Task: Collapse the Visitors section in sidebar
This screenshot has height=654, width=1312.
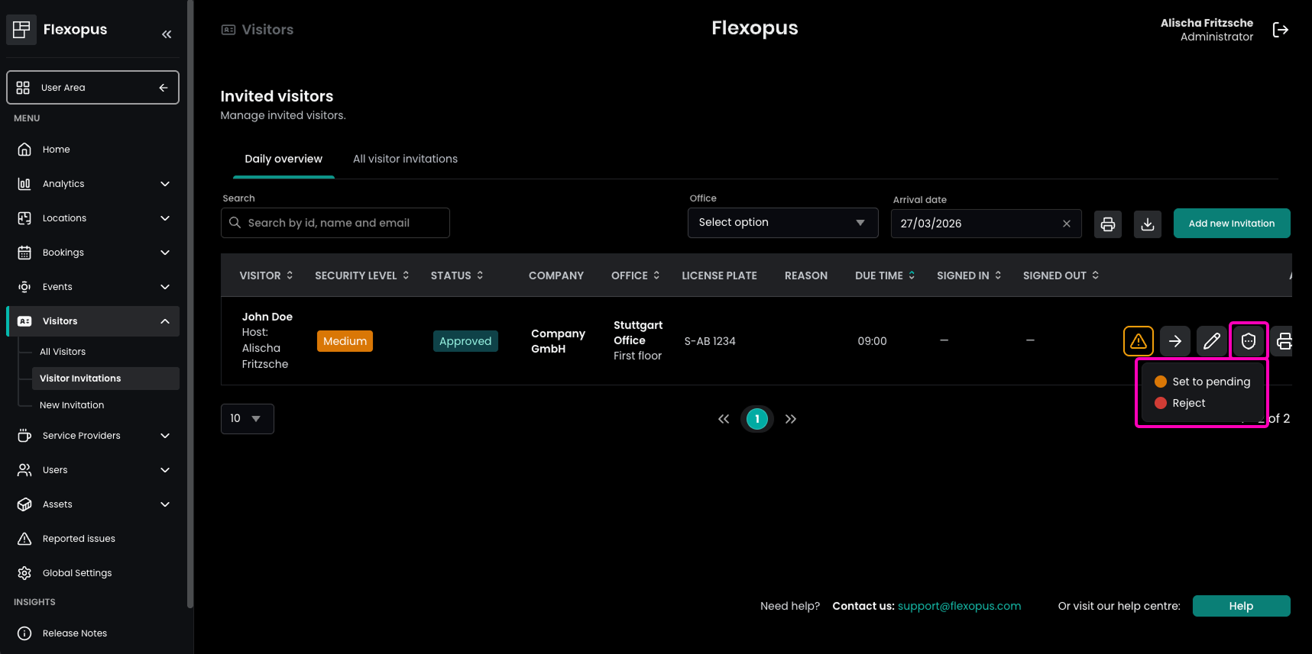Action: 165,321
